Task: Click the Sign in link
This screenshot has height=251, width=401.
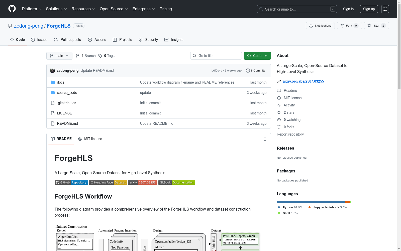Action: pos(348,9)
